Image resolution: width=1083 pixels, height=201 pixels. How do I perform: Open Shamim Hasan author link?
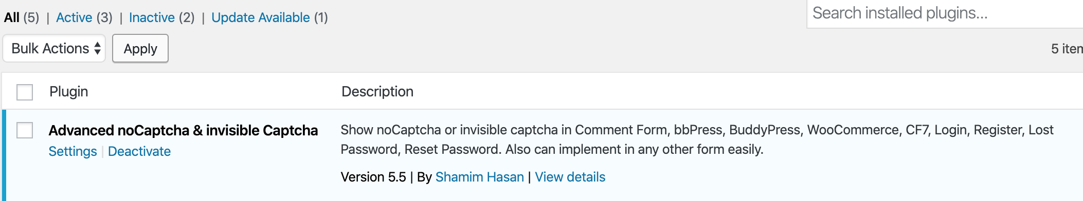480,177
